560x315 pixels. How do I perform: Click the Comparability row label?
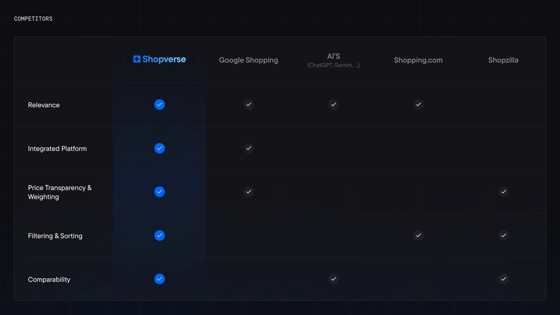(x=49, y=279)
